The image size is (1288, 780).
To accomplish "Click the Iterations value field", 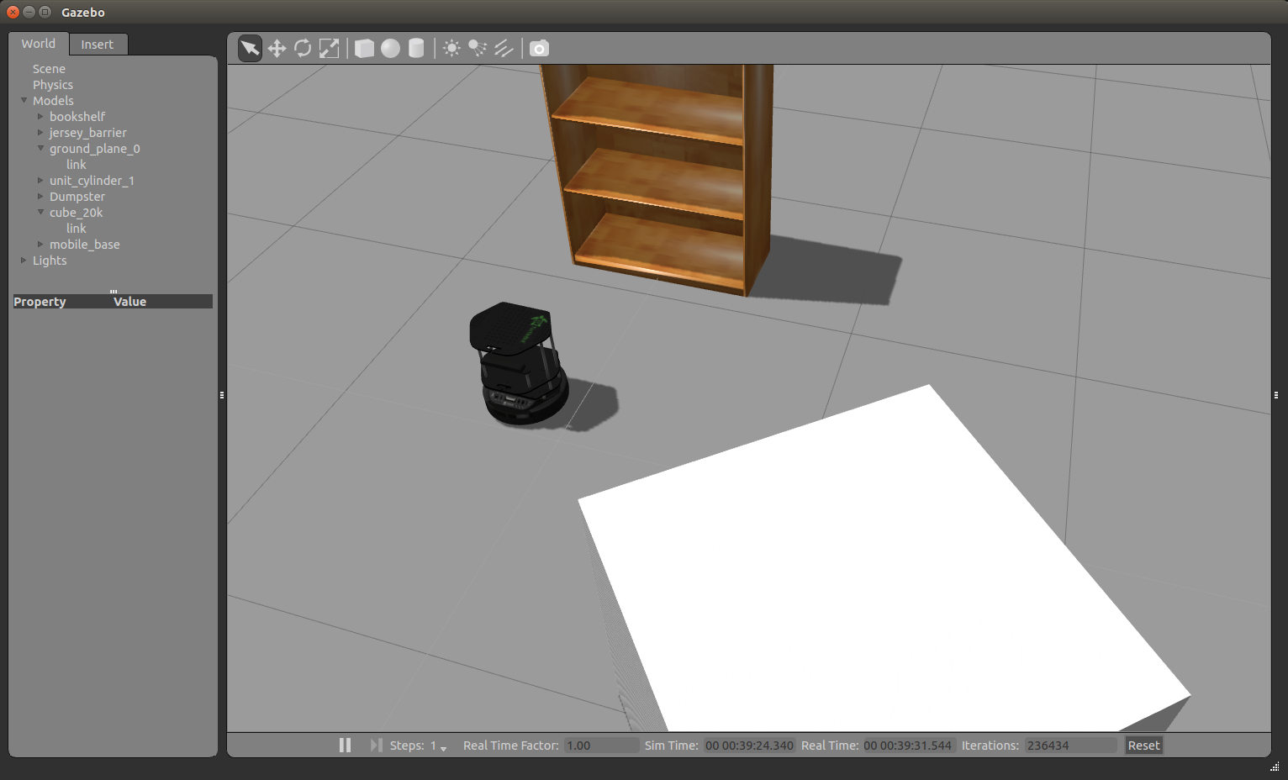I will 1070,746.
